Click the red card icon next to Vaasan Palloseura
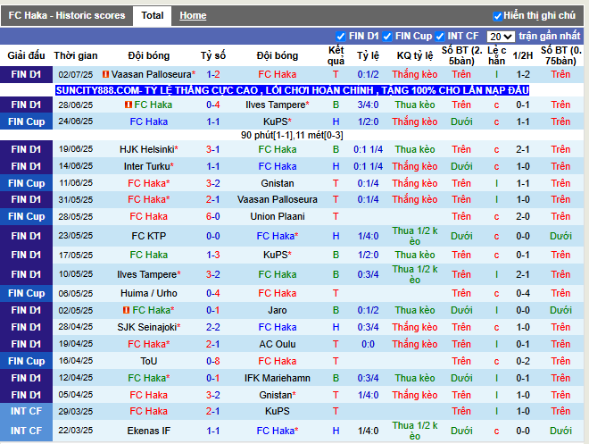Screen dimensions: 589x444 point(105,74)
